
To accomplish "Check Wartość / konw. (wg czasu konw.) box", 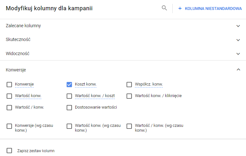I will click(x=129, y=126).
